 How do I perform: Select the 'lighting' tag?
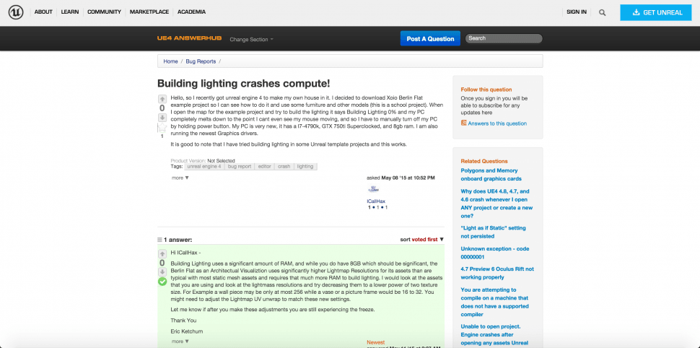pyautogui.click(x=305, y=166)
